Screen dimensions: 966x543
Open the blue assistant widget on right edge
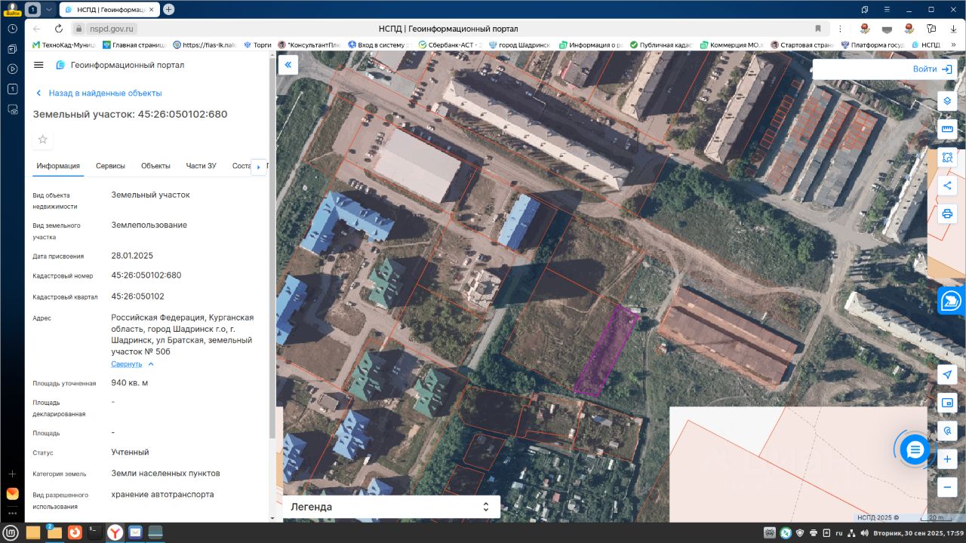[x=950, y=300]
